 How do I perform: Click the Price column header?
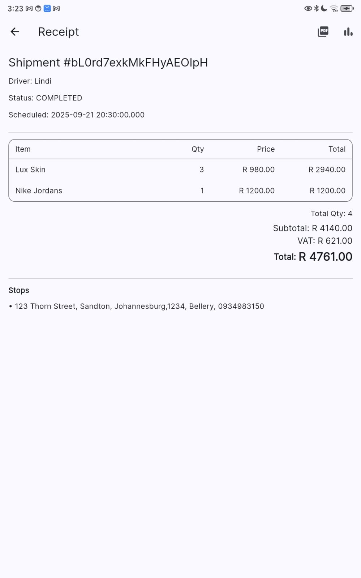(266, 149)
